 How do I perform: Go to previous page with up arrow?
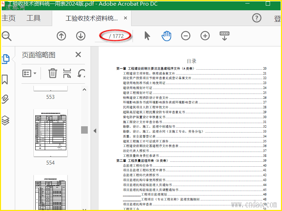(61, 36)
